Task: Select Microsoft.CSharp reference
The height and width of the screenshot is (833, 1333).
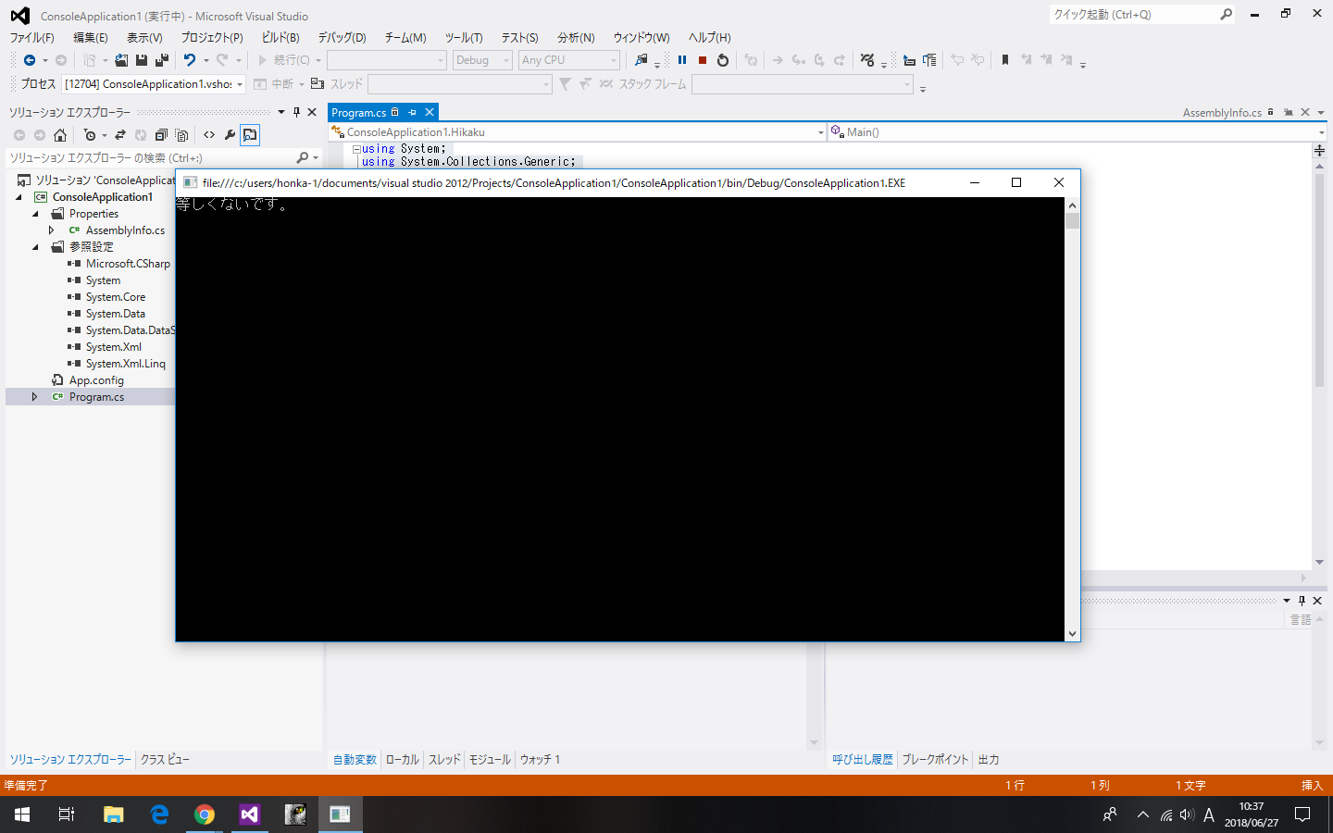Action: [128, 264]
